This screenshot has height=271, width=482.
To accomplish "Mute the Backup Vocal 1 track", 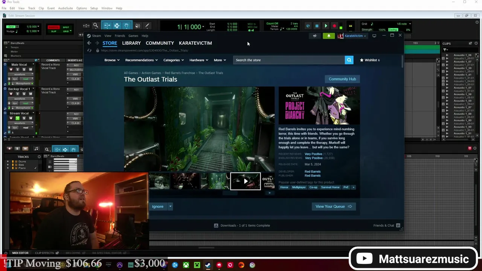I will click(x=31, y=94).
